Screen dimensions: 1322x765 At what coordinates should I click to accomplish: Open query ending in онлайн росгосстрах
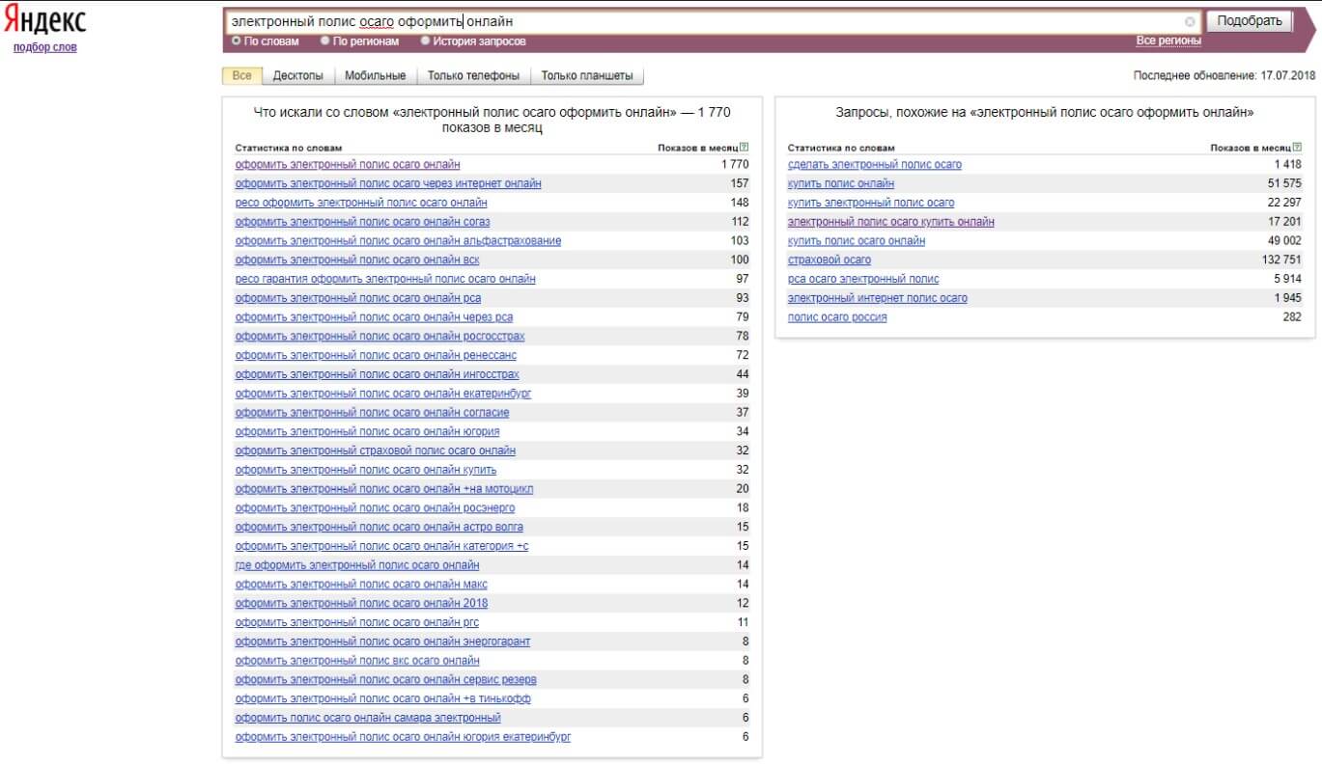(380, 336)
